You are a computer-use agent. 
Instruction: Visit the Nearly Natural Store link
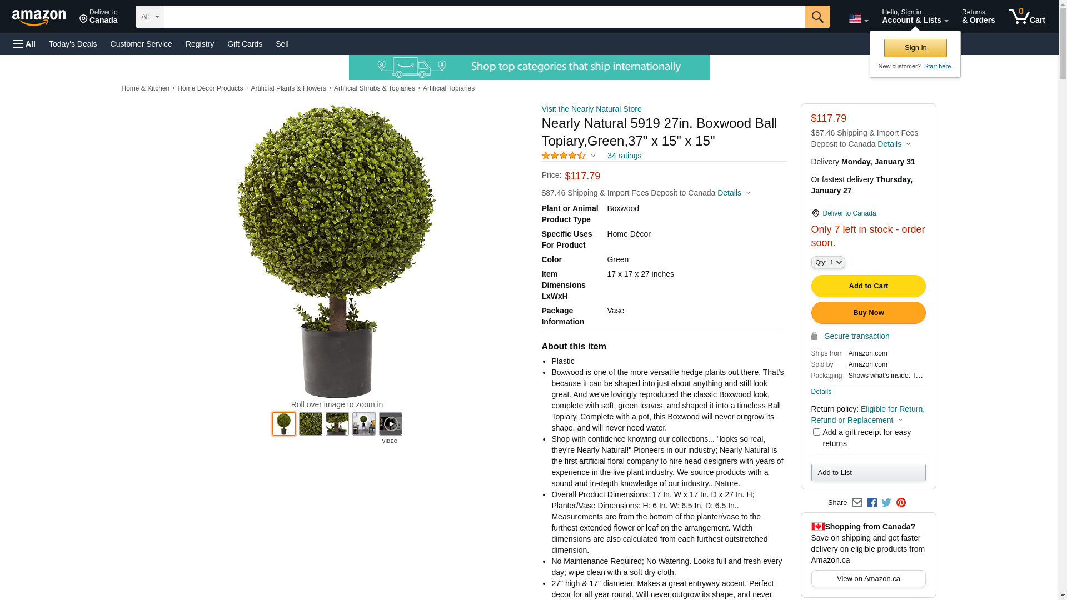(591, 109)
